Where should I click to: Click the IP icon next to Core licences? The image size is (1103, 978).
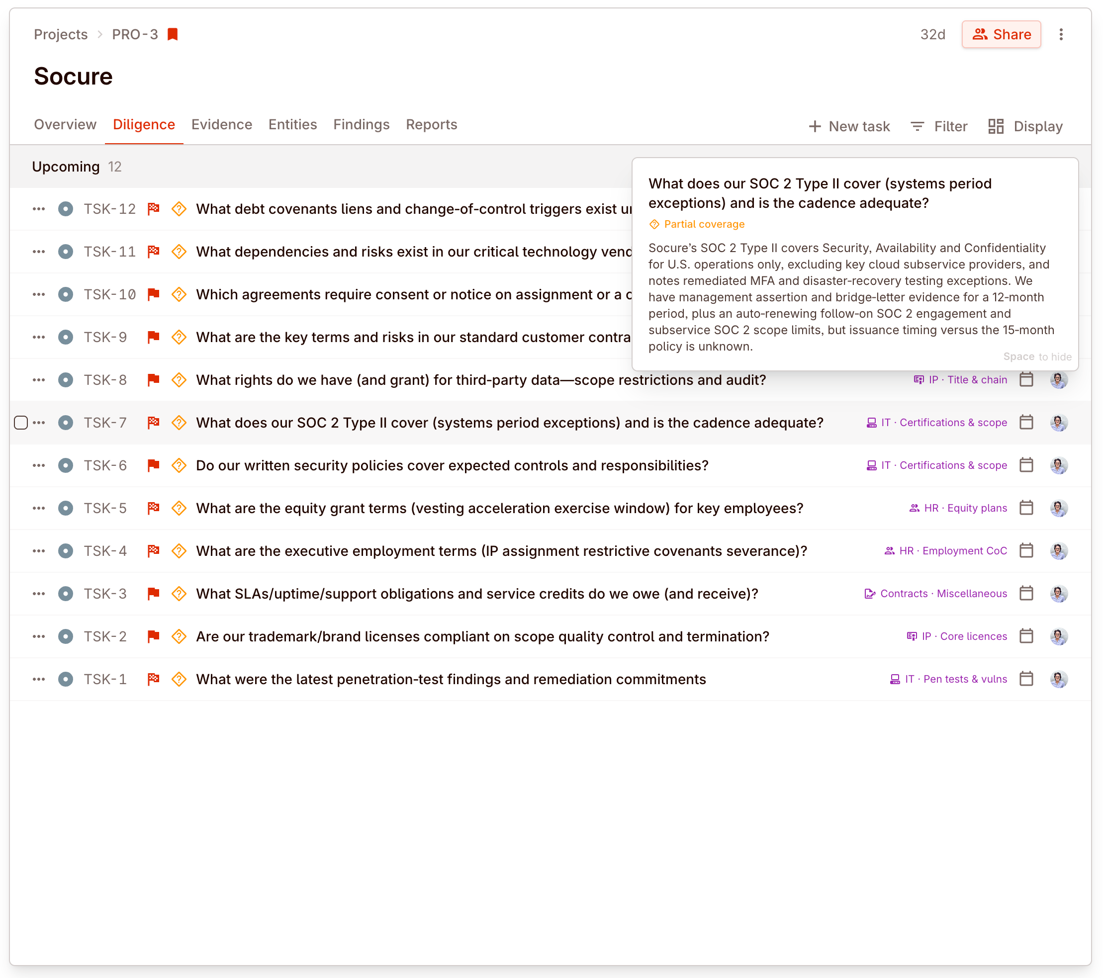click(912, 636)
